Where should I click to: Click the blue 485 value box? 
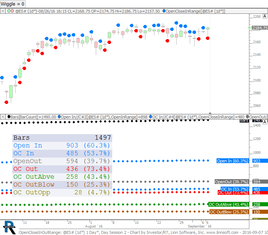point(260,189)
